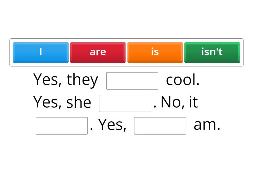The image size is (253, 190).
Task: Choose the green "isn't" word tile
Action: pyautogui.click(x=212, y=52)
